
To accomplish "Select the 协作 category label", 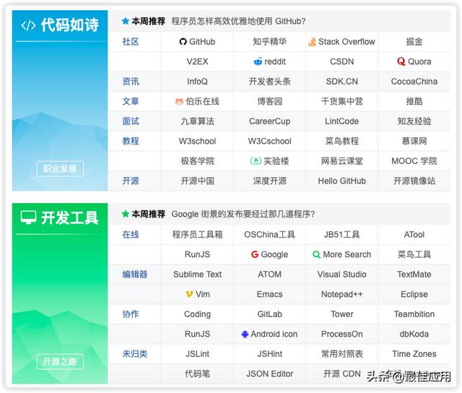I will click(x=131, y=314).
